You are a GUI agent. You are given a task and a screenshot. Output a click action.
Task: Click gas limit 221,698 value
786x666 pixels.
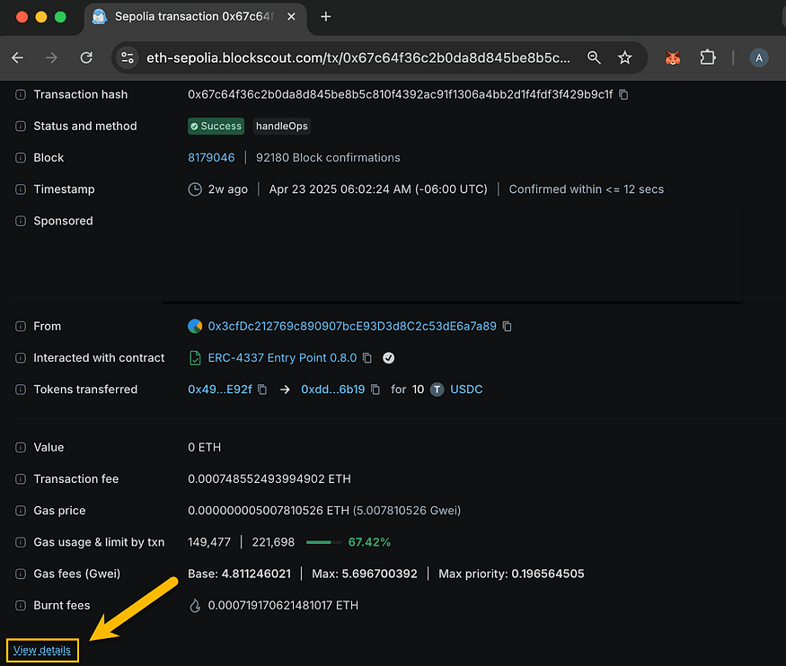click(x=273, y=542)
